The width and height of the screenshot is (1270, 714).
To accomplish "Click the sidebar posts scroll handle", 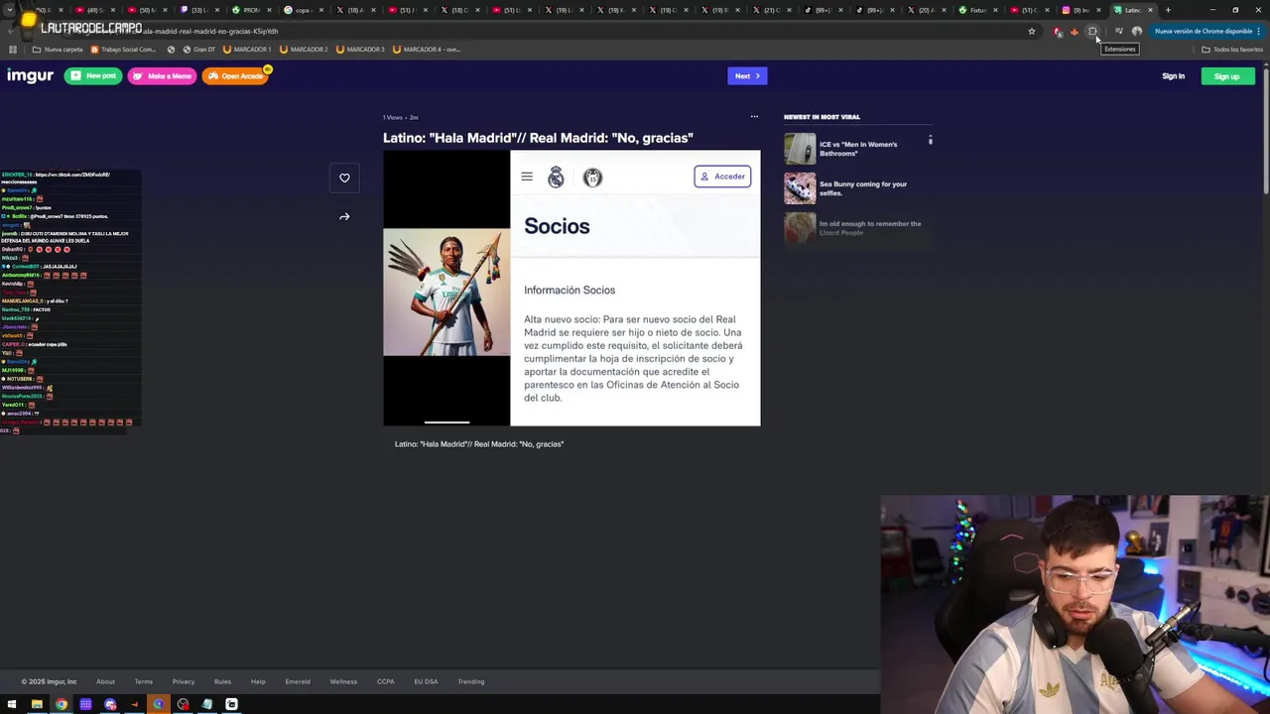I will (931, 141).
